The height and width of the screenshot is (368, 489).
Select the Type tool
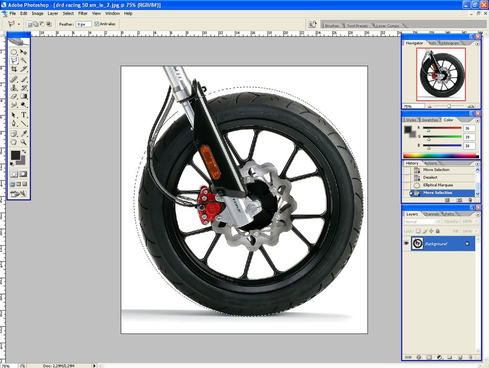coord(23,115)
